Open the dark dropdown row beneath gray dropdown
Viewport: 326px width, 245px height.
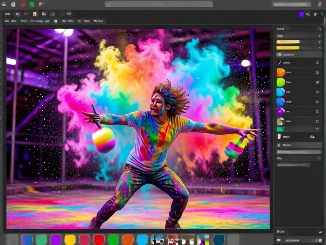(x=299, y=159)
